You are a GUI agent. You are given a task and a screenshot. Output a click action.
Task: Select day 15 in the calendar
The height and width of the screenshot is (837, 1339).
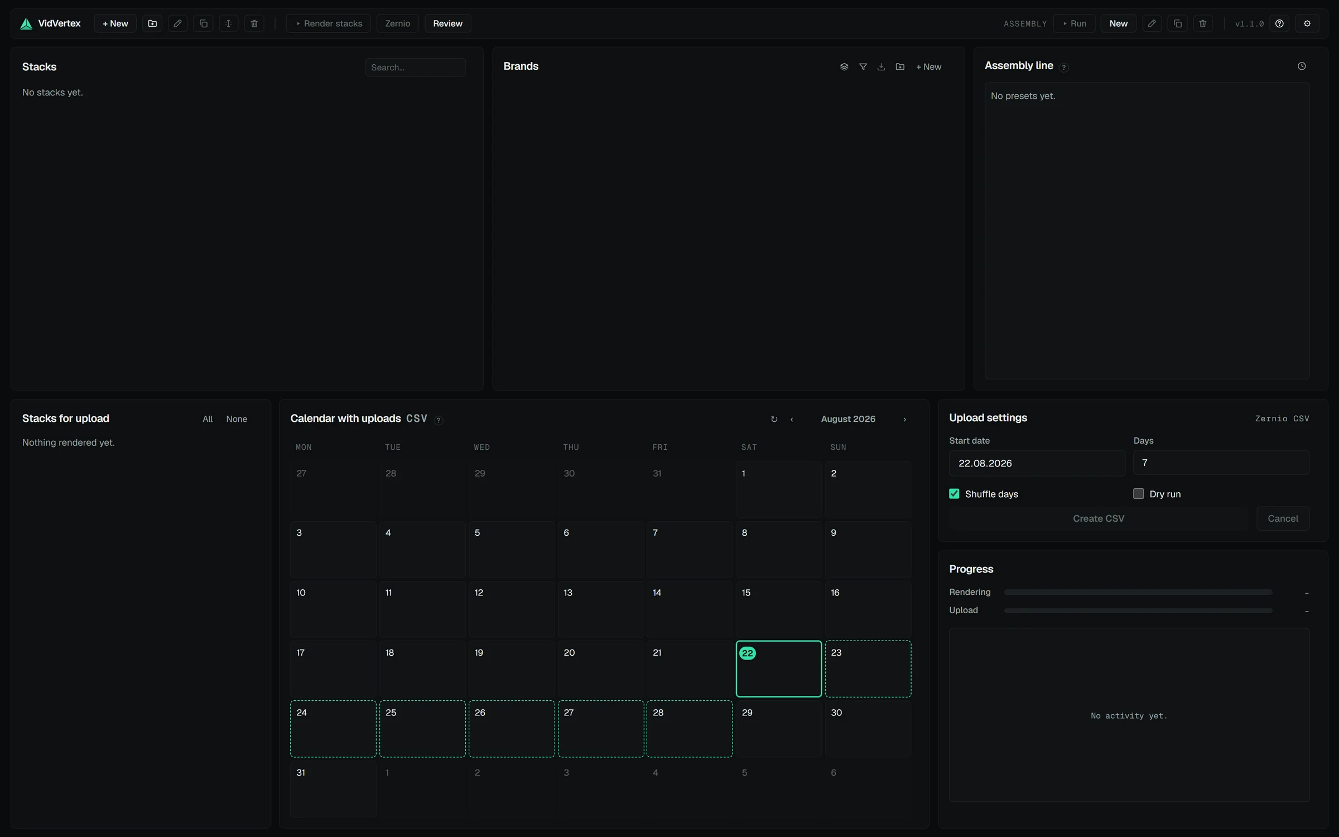click(x=779, y=609)
